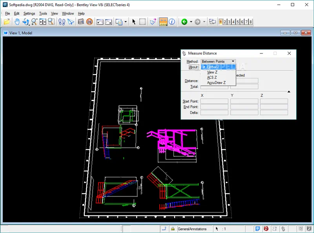
Task: Minimize the Measure Distance dialog
Action: point(261,53)
